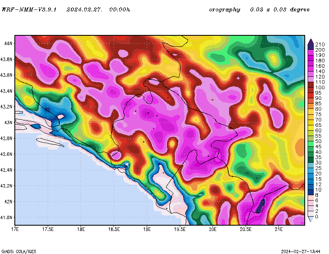The image size is (329, 254).
Task: Click the maroon legend band between 100 and 110
Action: click(x=311, y=85)
